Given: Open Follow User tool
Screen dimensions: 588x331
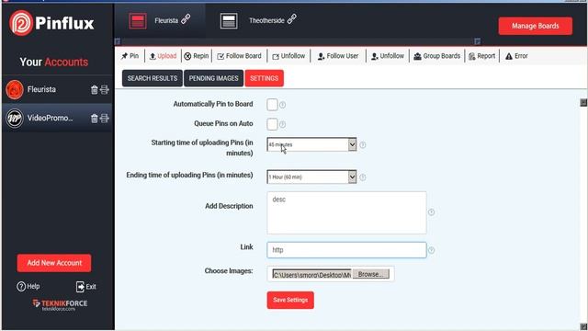Looking at the screenshot, I should click(338, 56).
